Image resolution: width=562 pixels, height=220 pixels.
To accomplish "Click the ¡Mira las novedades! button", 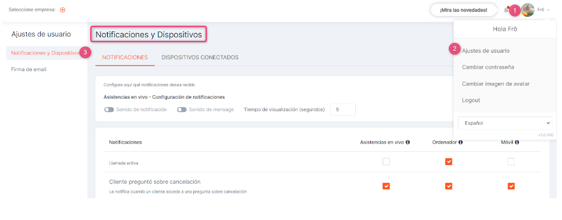I will pos(464,10).
